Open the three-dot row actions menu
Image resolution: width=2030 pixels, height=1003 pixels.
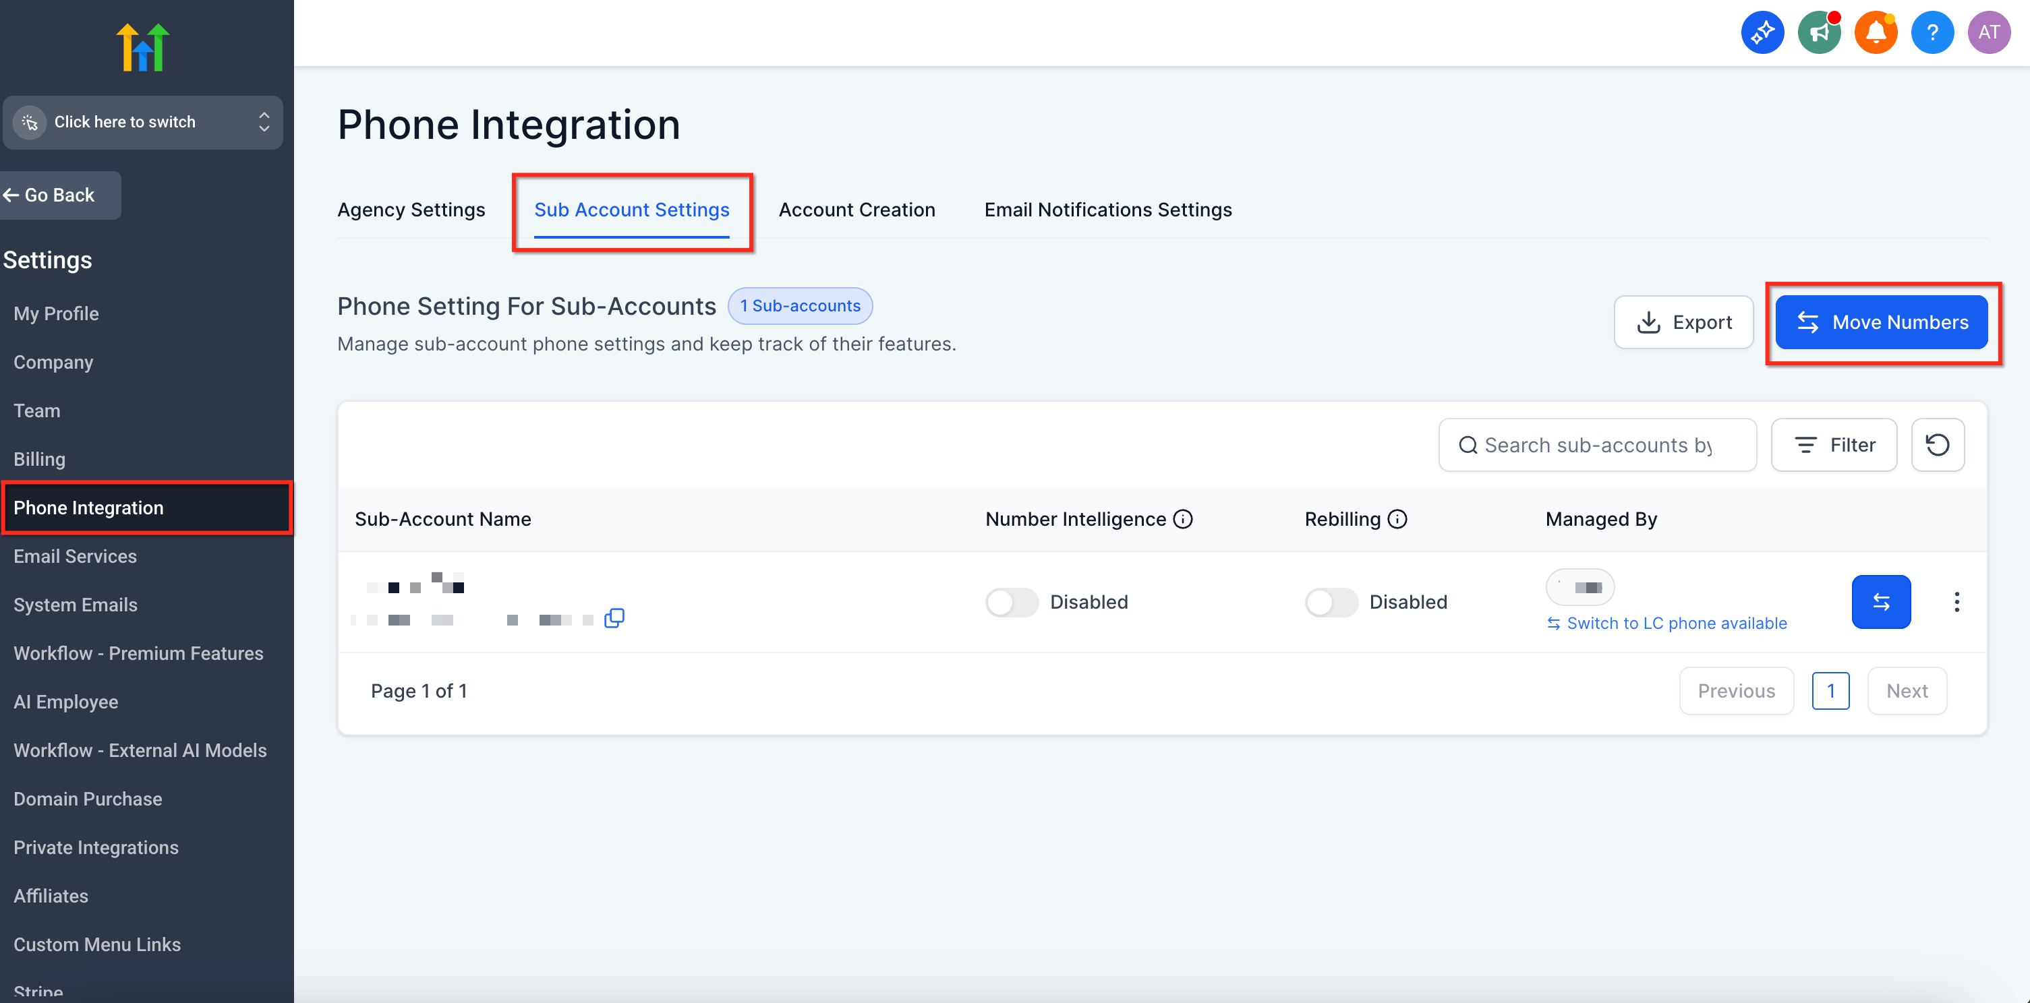click(1956, 602)
